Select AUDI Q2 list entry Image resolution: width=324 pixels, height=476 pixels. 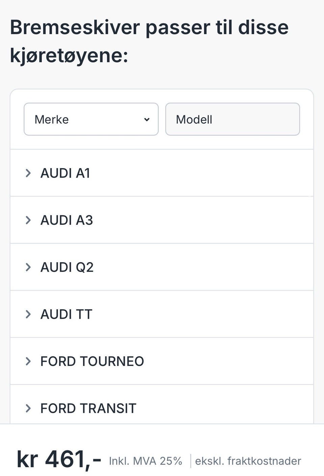point(162,267)
